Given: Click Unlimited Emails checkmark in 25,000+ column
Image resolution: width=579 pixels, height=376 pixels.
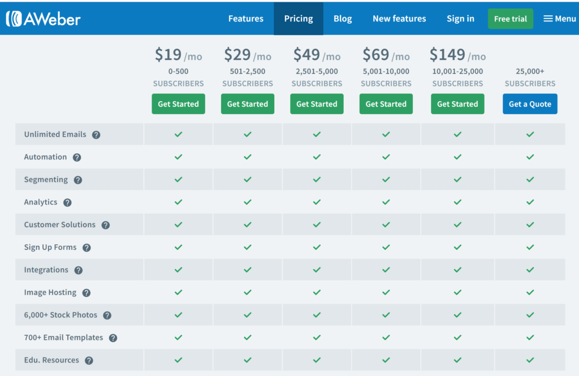Looking at the screenshot, I should click(530, 134).
